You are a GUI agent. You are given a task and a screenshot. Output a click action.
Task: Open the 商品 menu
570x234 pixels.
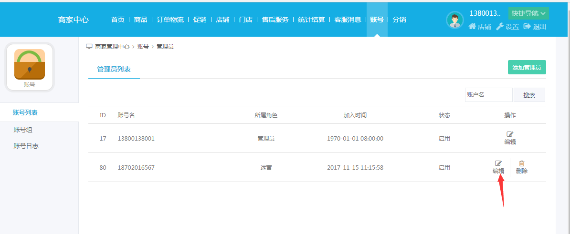(x=140, y=20)
